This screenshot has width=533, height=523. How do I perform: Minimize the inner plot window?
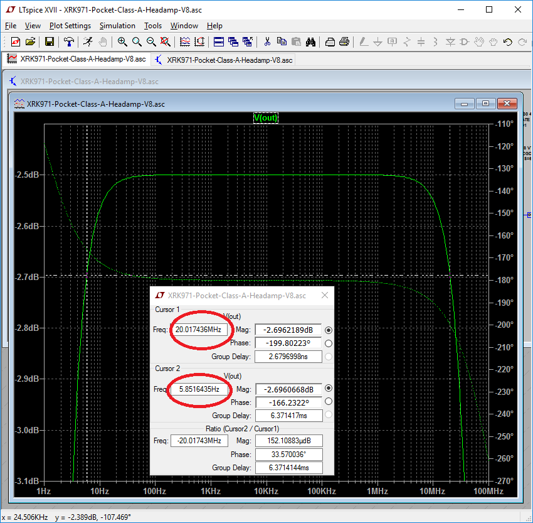464,104
